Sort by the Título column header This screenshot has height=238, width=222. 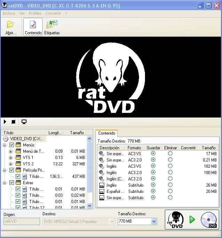click(24, 133)
